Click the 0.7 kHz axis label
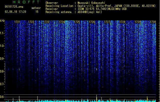The height and width of the screenshot is (102, 160). 2,84
